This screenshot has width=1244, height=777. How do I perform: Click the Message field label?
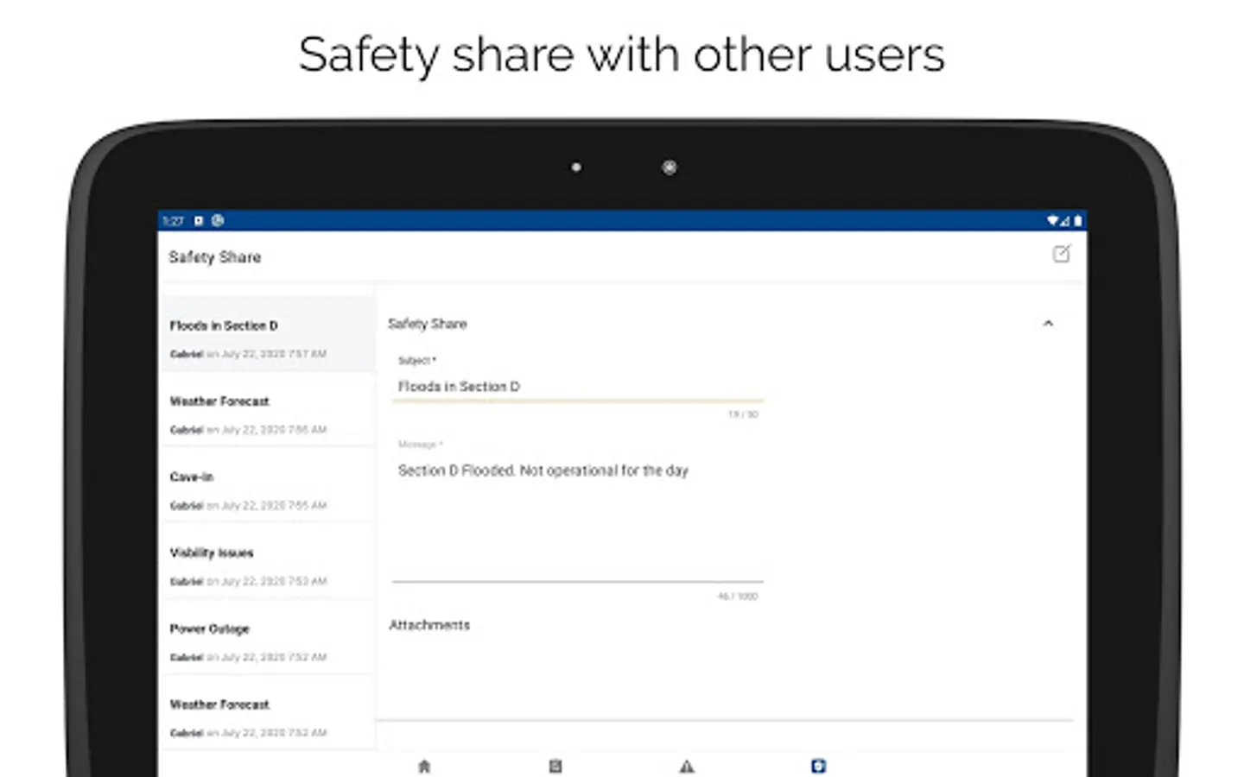tap(421, 444)
